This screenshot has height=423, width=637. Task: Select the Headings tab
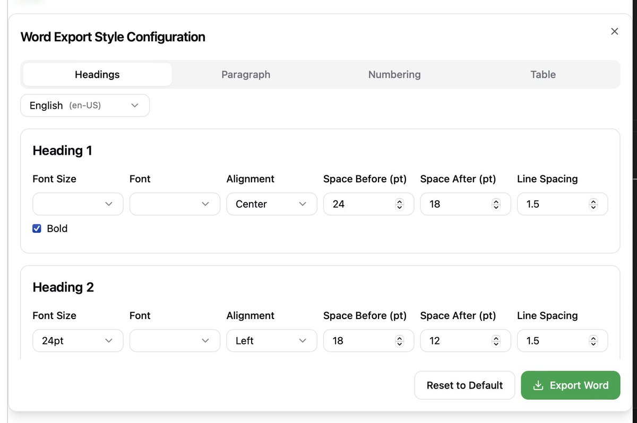(97, 75)
